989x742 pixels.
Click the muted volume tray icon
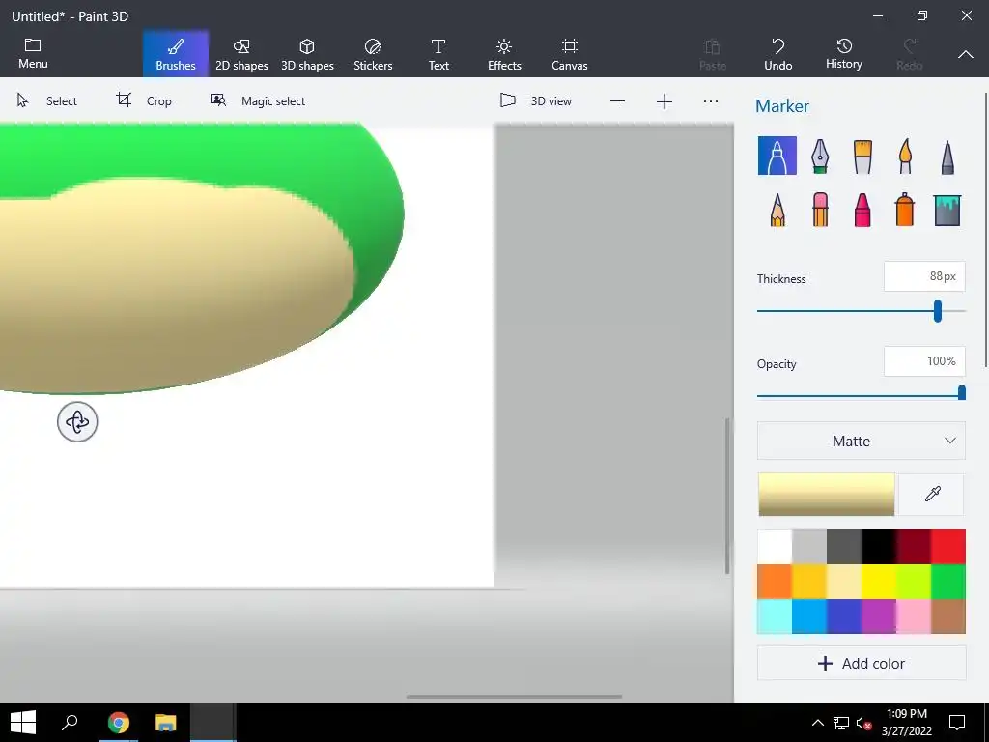click(x=863, y=723)
